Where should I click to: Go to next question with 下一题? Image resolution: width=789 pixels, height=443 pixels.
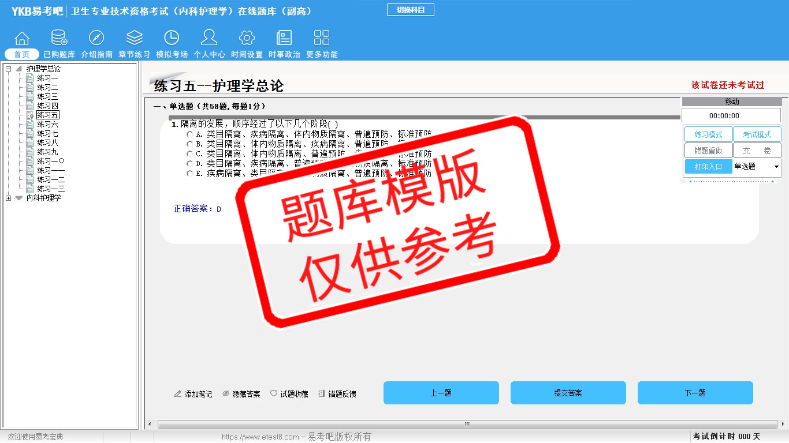point(695,393)
